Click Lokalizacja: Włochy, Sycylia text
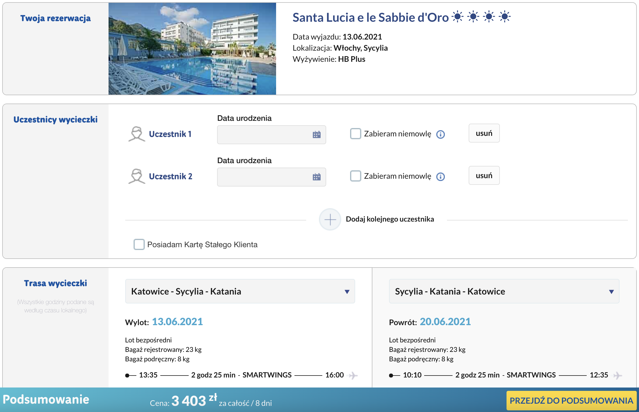The width and height of the screenshot is (639, 412). (340, 48)
